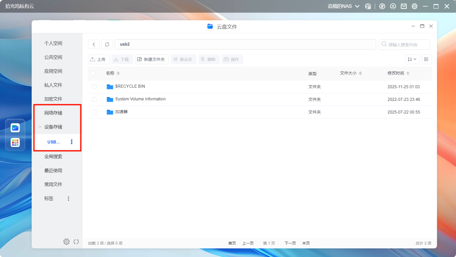The height and width of the screenshot is (257, 456).
Task: Open 标签 in the sidebar
Action: tap(49, 198)
